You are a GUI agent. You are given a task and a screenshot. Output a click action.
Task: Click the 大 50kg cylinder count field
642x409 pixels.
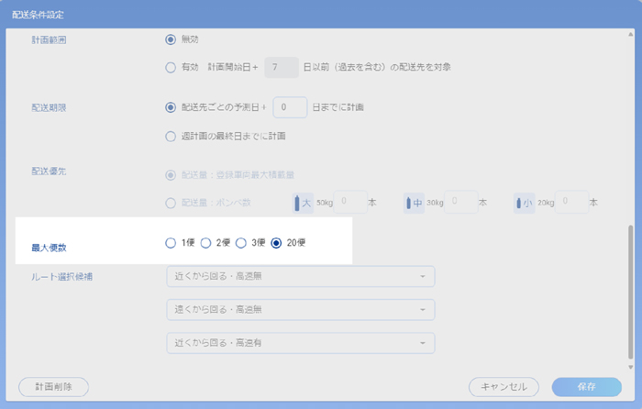pos(350,202)
